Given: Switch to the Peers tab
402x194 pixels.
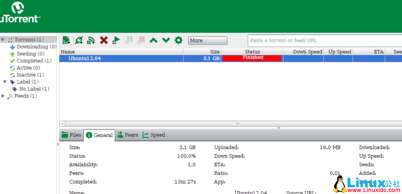Looking at the screenshot, I should pos(128,135).
